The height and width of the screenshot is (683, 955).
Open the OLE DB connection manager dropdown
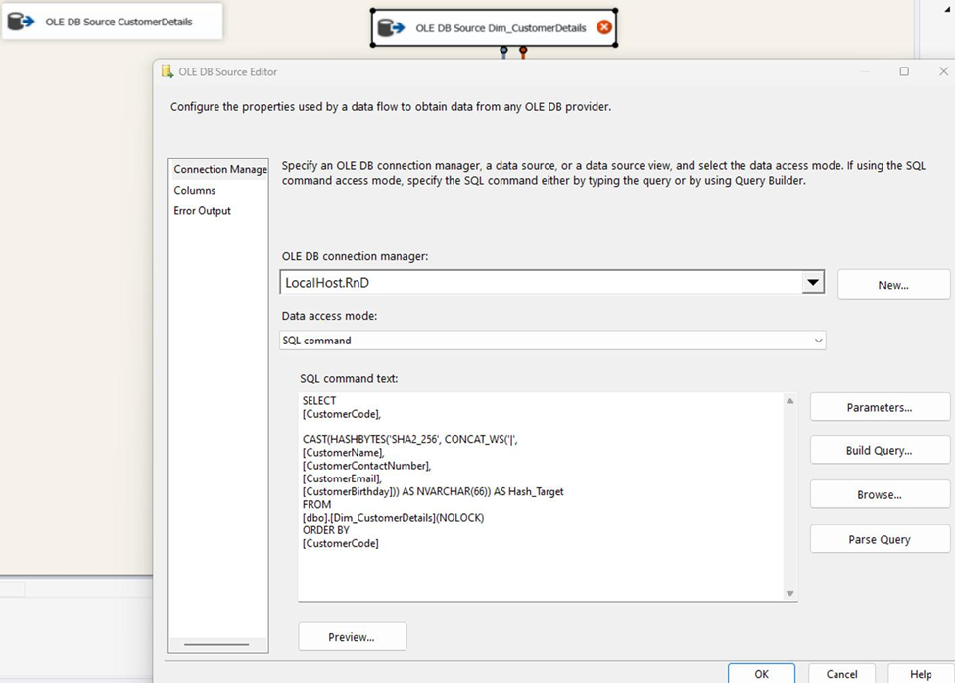[x=813, y=281]
